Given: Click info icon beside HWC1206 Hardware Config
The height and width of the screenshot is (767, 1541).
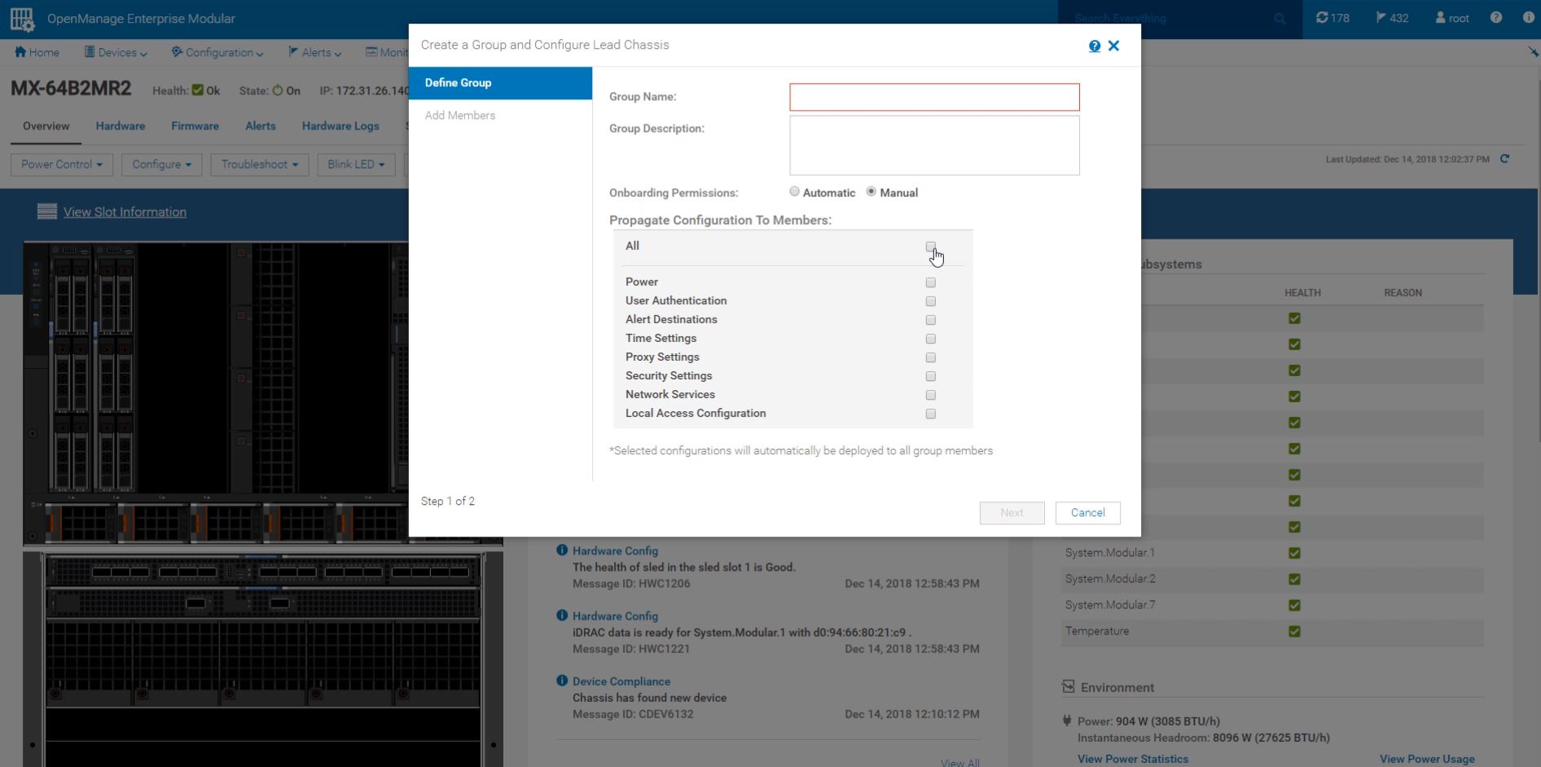Looking at the screenshot, I should pyautogui.click(x=562, y=550).
